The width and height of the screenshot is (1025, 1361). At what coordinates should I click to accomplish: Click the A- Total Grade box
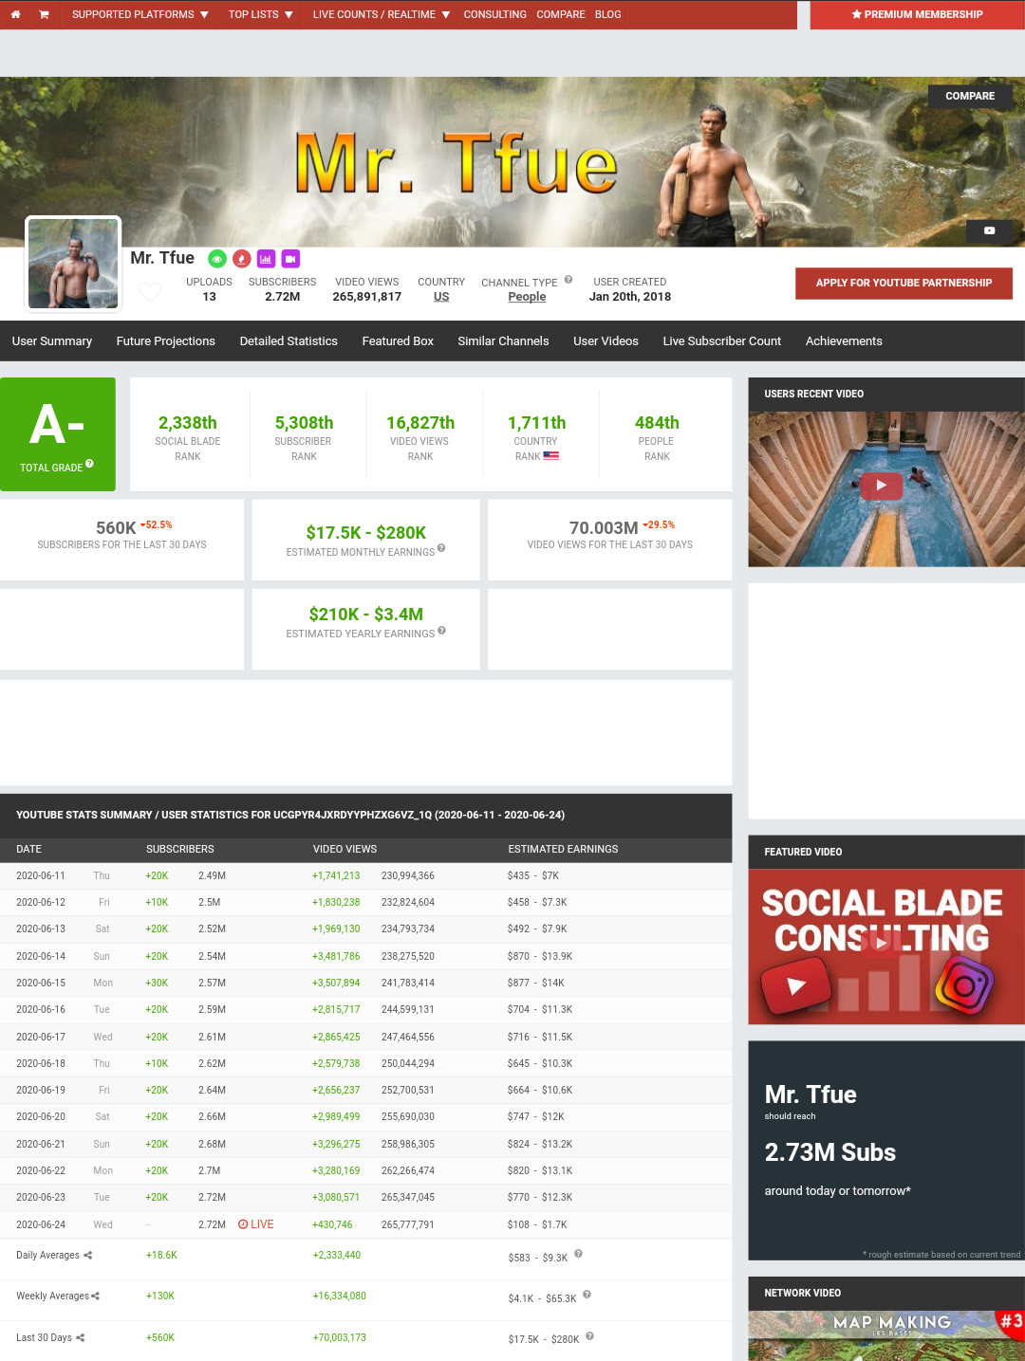[x=58, y=434]
